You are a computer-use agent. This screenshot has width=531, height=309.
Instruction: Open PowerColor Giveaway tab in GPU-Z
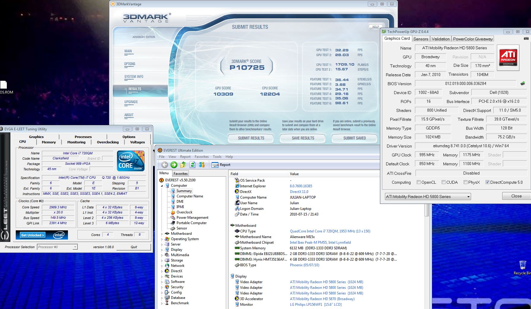coord(473,39)
